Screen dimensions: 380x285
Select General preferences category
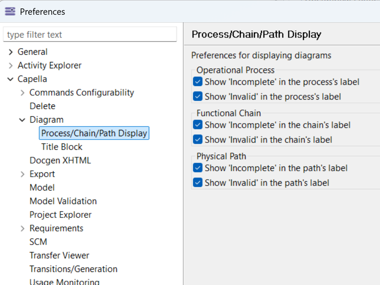32,52
